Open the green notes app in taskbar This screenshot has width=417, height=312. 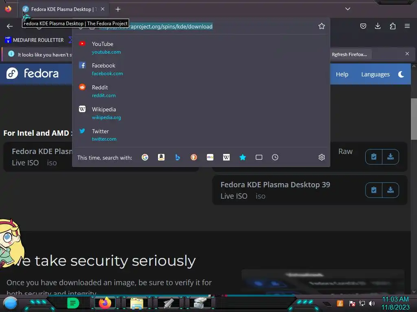point(73,303)
